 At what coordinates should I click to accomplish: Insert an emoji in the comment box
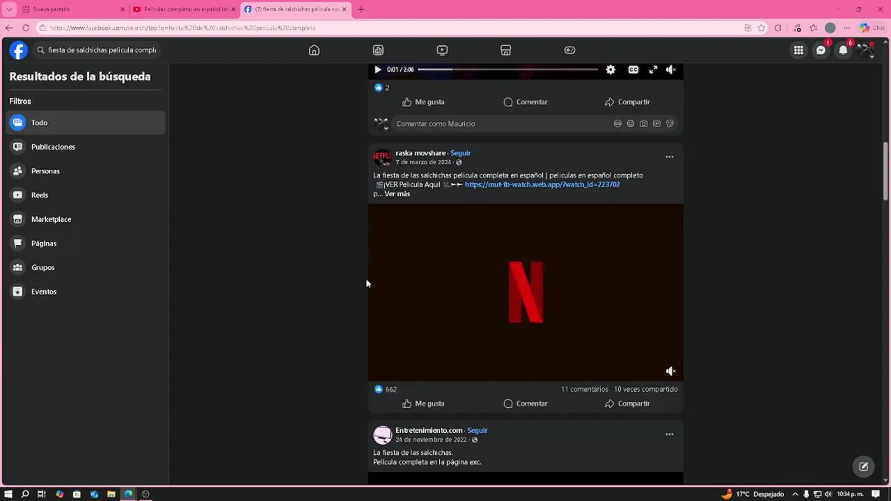click(631, 124)
